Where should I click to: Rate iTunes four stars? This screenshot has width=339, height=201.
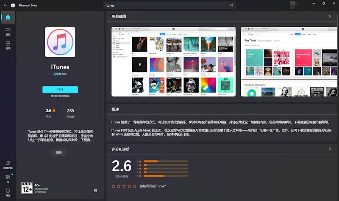[x=129, y=186]
